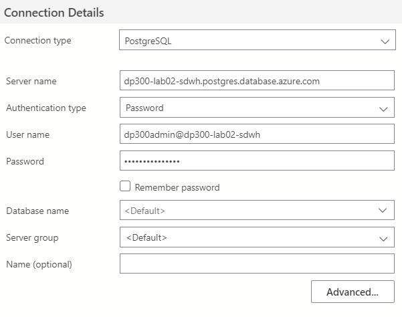The width and height of the screenshot is (402, 317).
Task: Click the Server name field label
Action: click(31, 81)
